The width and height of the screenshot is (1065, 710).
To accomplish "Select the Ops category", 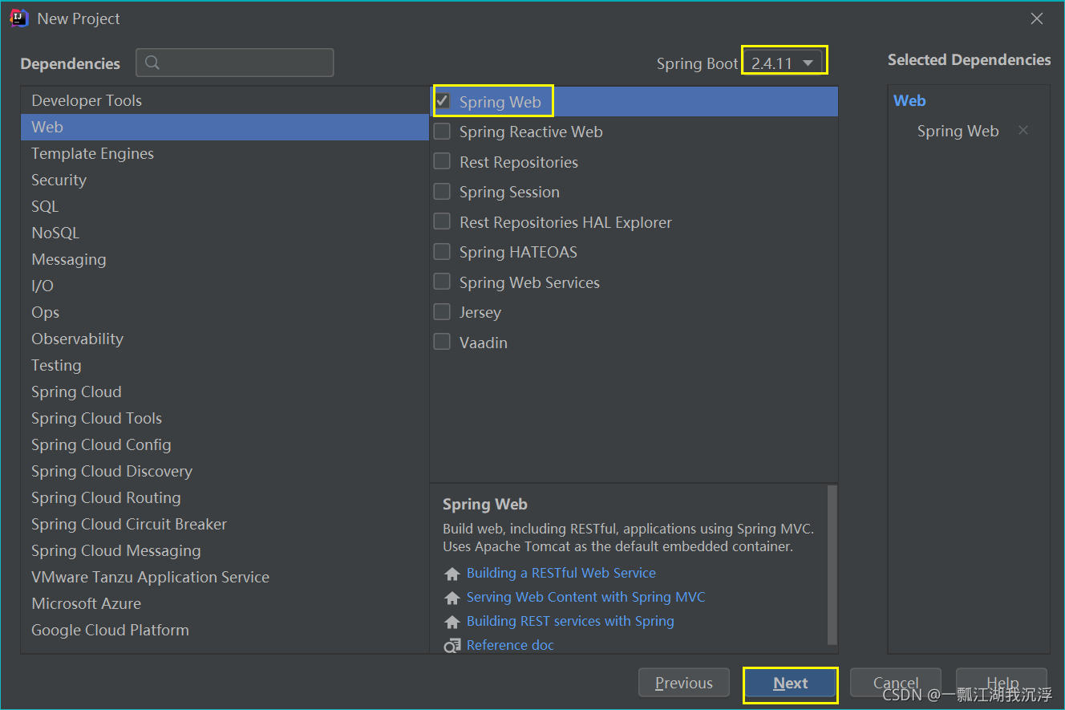I will pos(225,312).
